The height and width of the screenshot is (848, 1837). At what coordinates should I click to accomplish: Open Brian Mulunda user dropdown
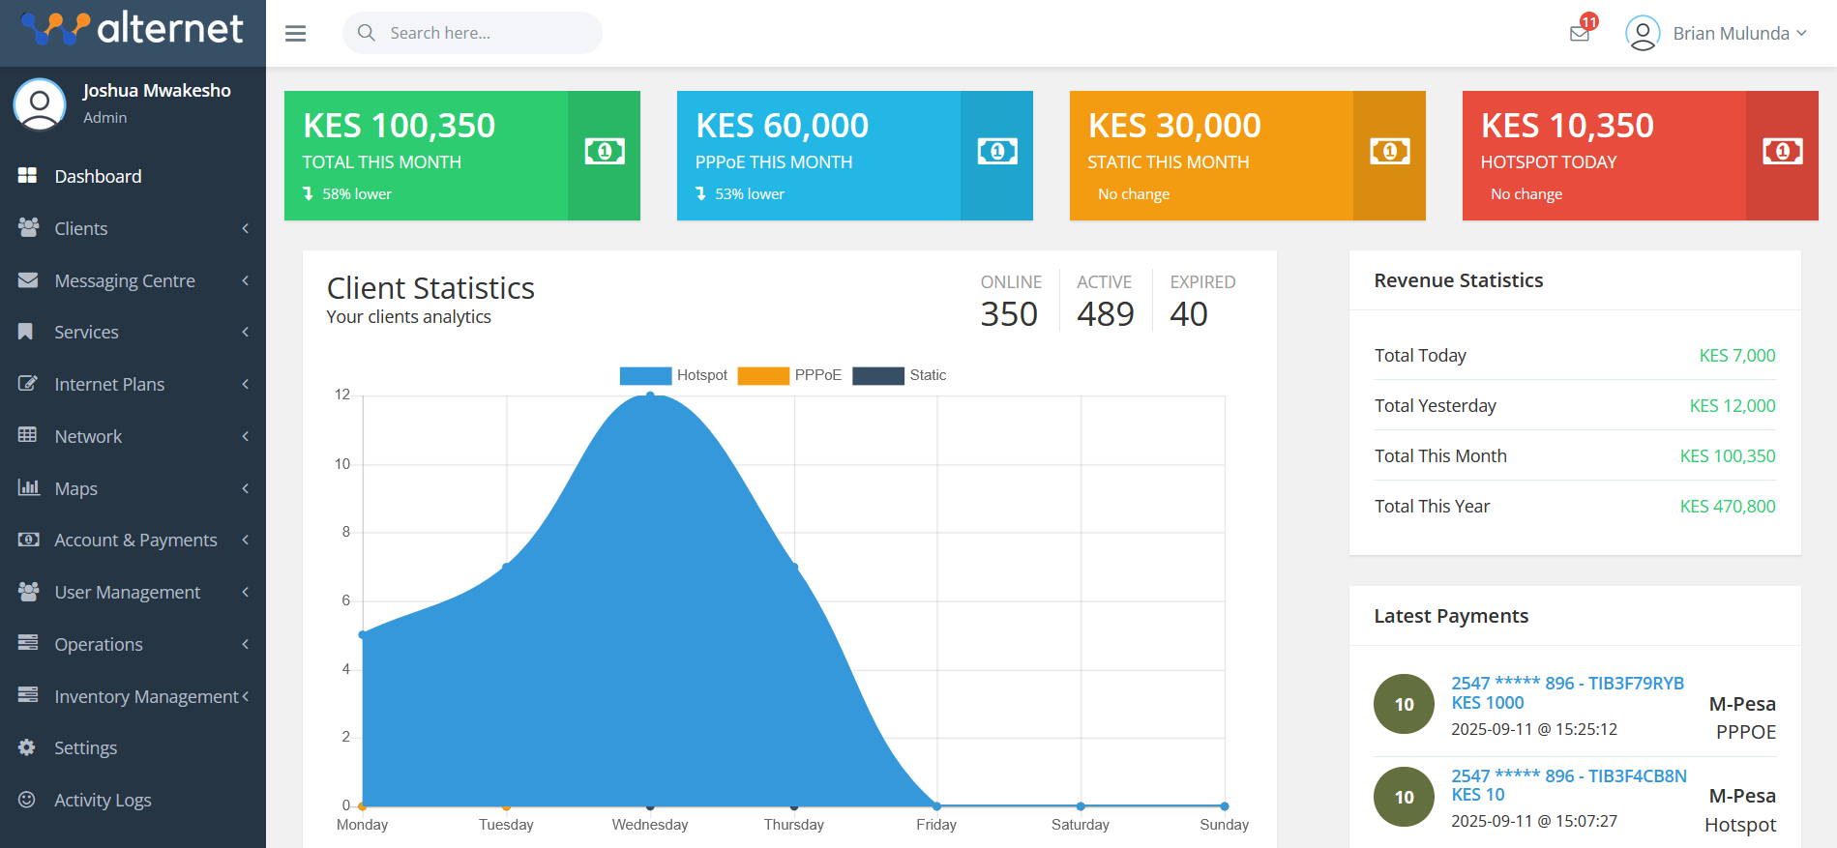coord(1716,34)
